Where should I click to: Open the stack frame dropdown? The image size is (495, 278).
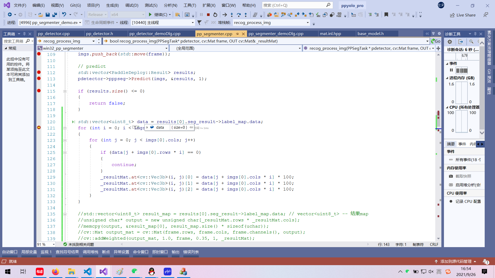coord(308,23)
